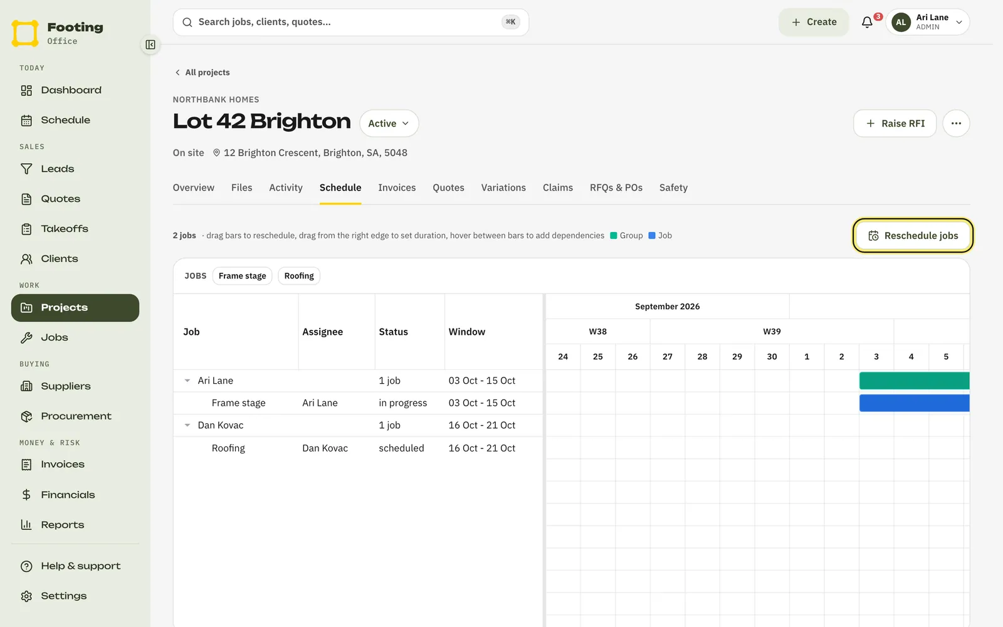Open sidebar Invoices under Money & Risk
This screenshot has width=1003, height=627.
[x=75, y=465]
